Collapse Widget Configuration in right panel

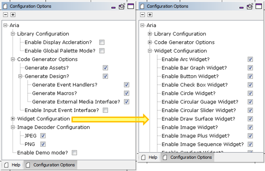[x=150, y=51]
